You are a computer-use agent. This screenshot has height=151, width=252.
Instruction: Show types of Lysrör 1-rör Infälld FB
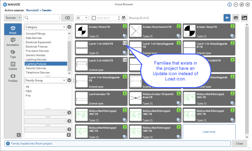click(x=125, y=53)
